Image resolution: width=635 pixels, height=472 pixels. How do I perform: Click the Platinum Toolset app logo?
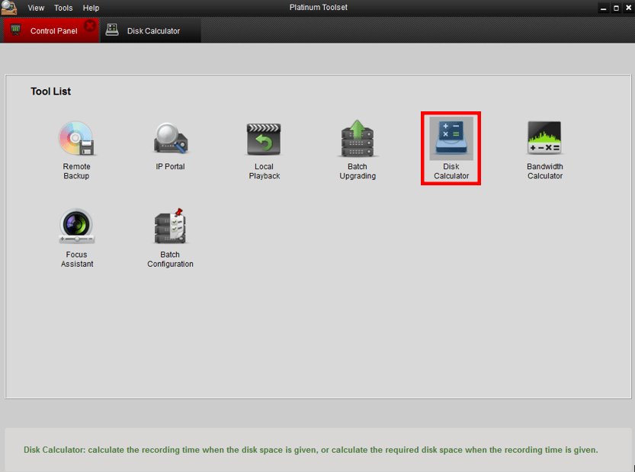pos(9,8)
